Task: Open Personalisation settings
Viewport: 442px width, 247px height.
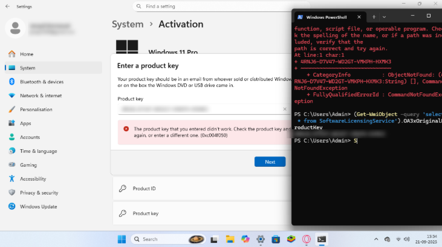Action: (x=54, y=109)
